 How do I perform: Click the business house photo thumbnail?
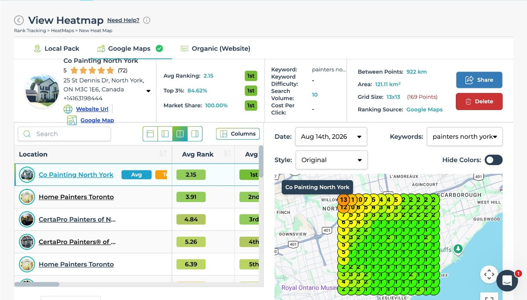(x=42, y=91)
